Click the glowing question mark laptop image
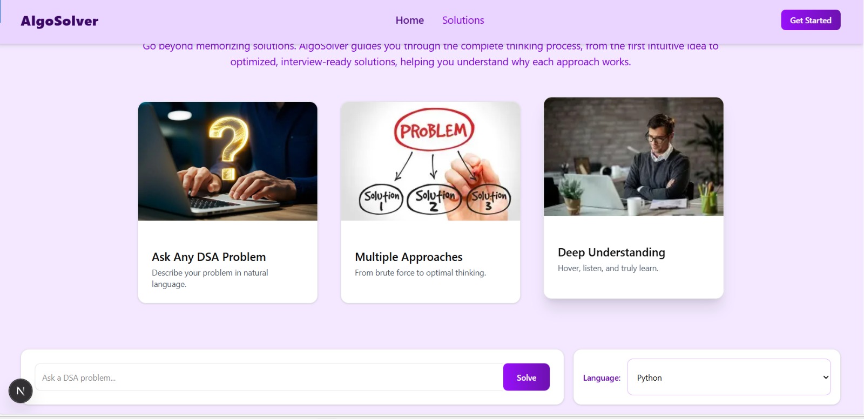 coord(228,161)
